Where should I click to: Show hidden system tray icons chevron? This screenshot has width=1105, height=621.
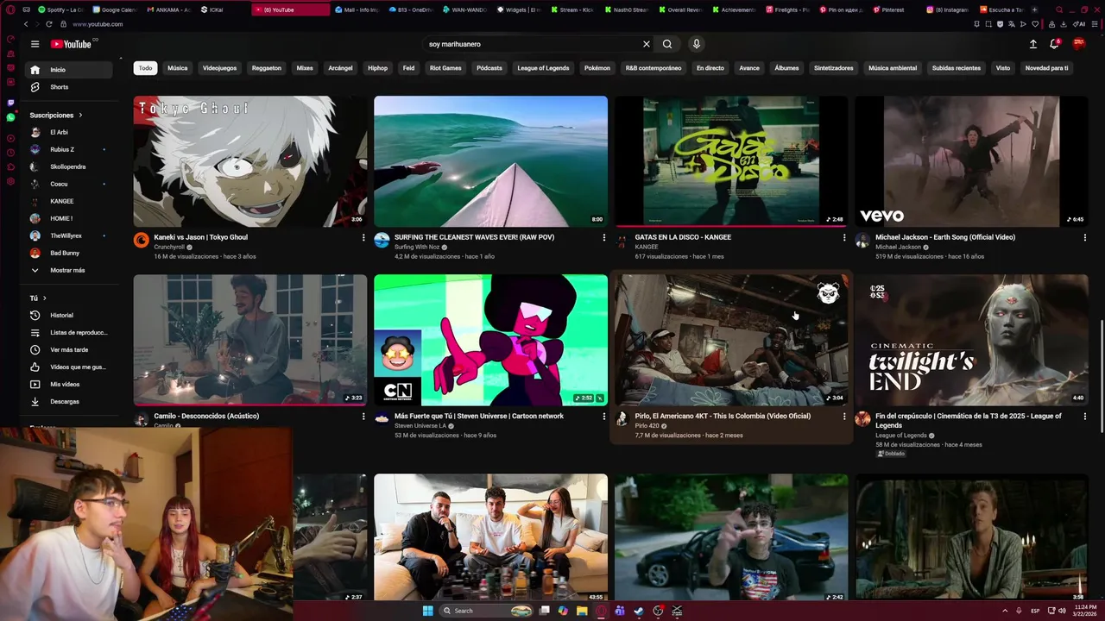tap(1006, 611)
